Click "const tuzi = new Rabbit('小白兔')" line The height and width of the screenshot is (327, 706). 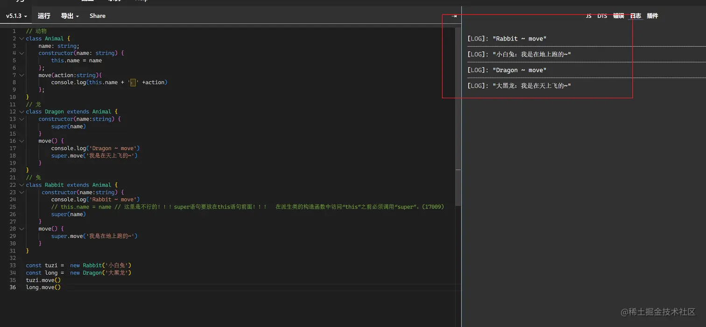pos(79,265)
